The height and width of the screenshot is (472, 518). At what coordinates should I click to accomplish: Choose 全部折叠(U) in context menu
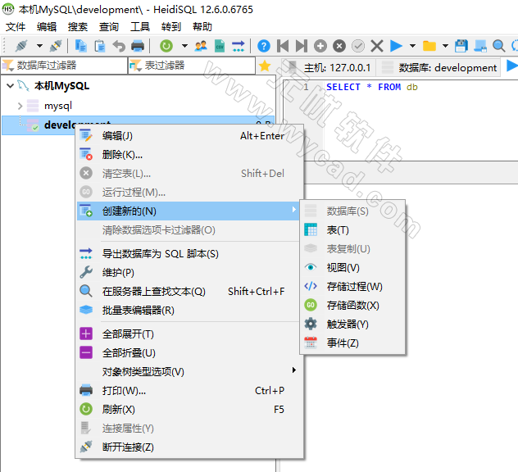[x=189, y=352]
